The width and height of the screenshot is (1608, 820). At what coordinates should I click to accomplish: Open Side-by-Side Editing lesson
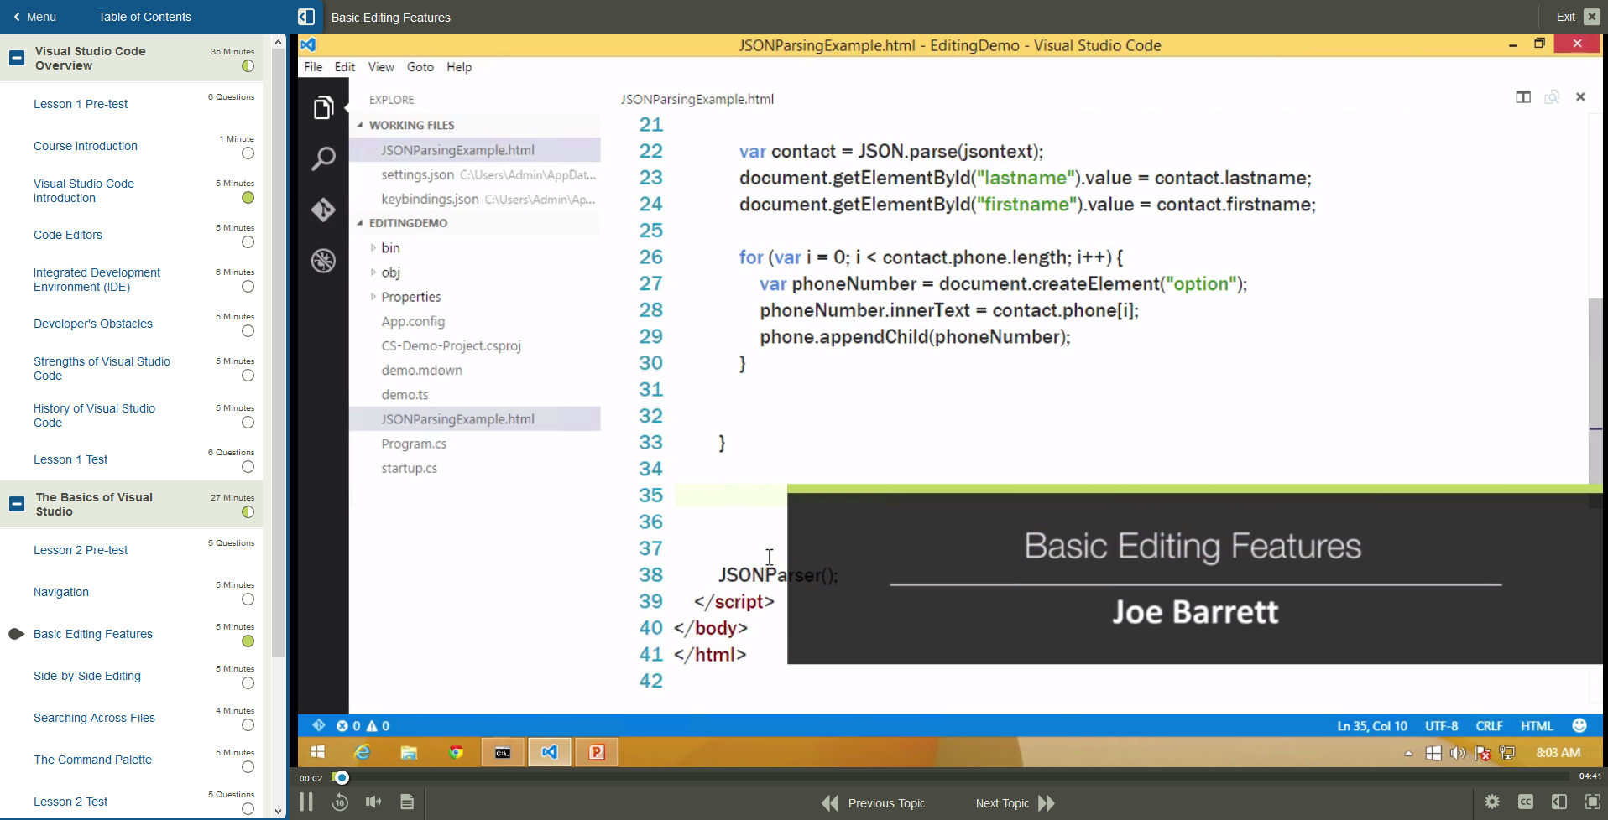pyautogui.click(x=87, y=676)
